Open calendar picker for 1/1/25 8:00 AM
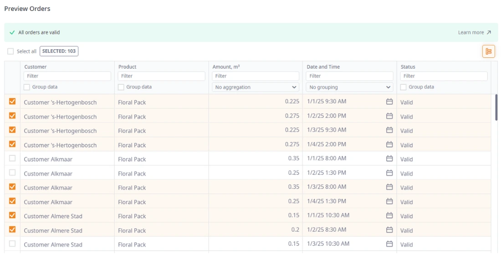 389,158
